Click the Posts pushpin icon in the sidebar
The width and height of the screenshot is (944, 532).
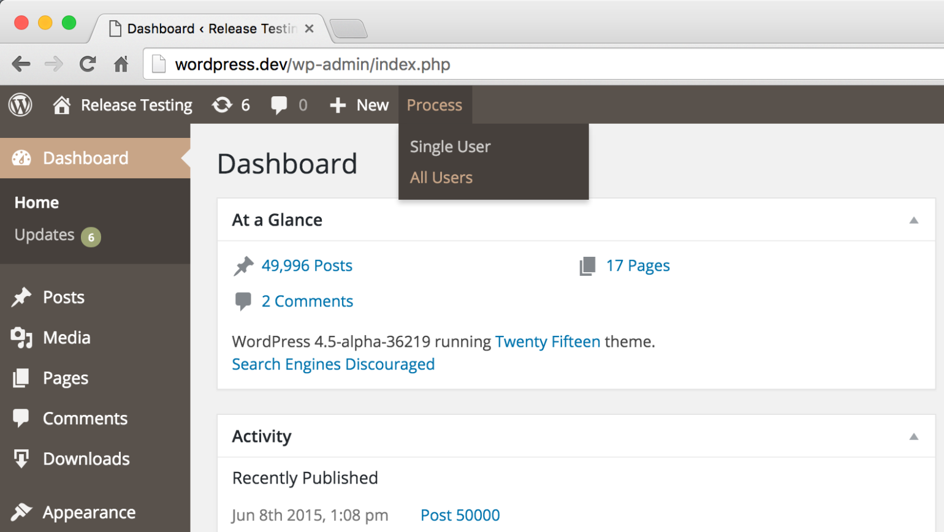[x=21, y=297]
